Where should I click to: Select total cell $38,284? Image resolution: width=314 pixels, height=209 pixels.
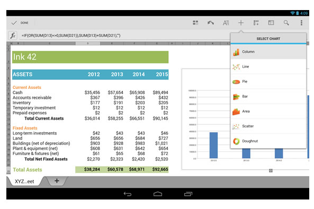[92, 169]
